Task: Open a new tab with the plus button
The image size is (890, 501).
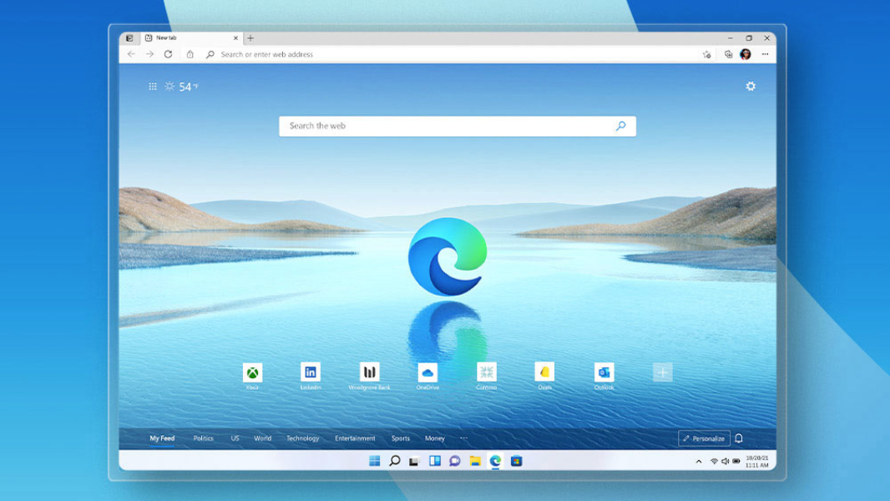Action: [250, 38]
